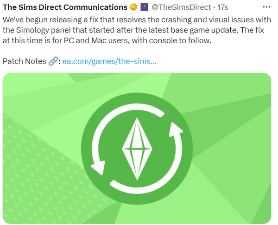Screen dimensions: 278x225
Task: Click the white plumbob diamond in image
Action: [137, 148]
